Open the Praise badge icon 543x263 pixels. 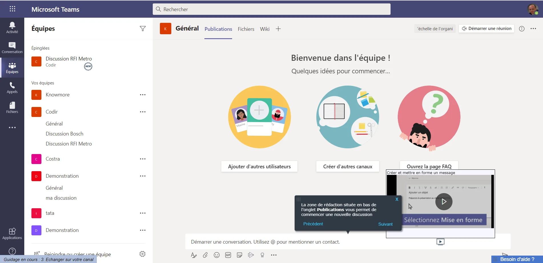tap(262, 255)
